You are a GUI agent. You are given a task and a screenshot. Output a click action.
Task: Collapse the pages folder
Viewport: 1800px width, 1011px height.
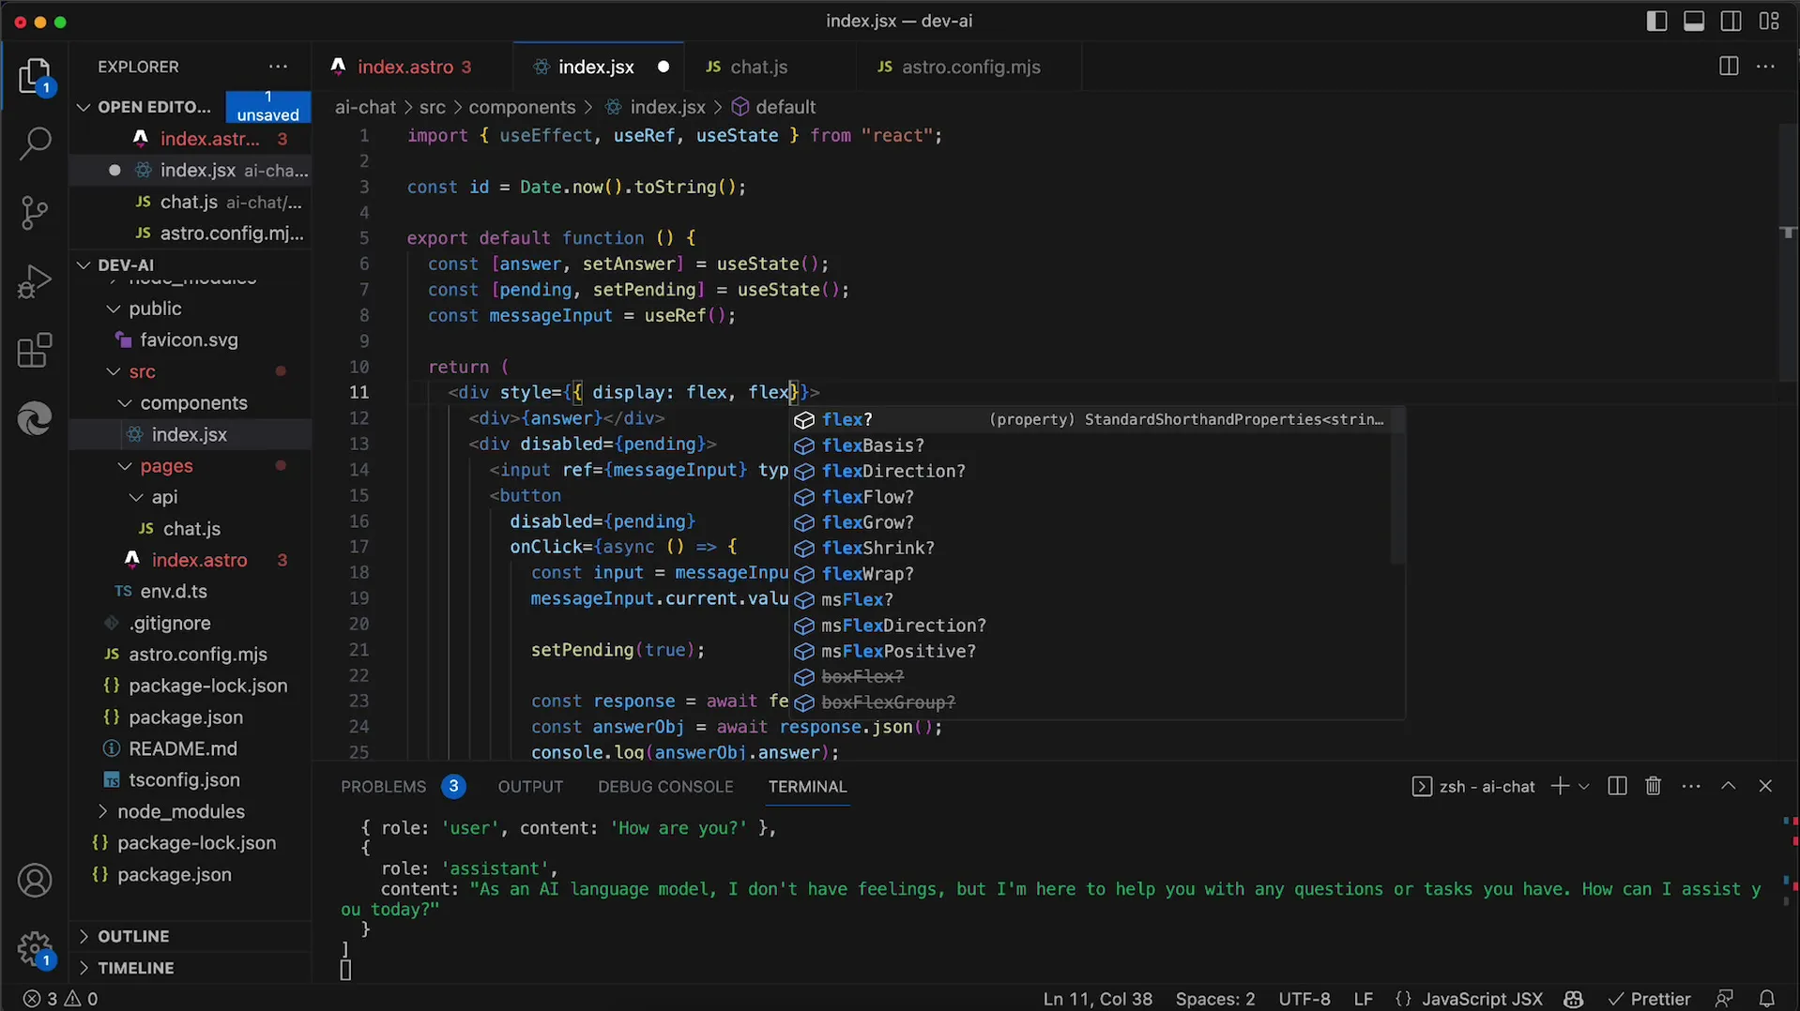[125, 466]
